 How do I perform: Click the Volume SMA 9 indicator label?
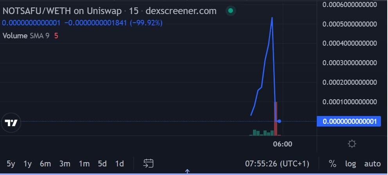(x=26, y=36)
